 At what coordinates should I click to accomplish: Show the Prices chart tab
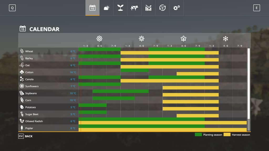coord(148,8)
